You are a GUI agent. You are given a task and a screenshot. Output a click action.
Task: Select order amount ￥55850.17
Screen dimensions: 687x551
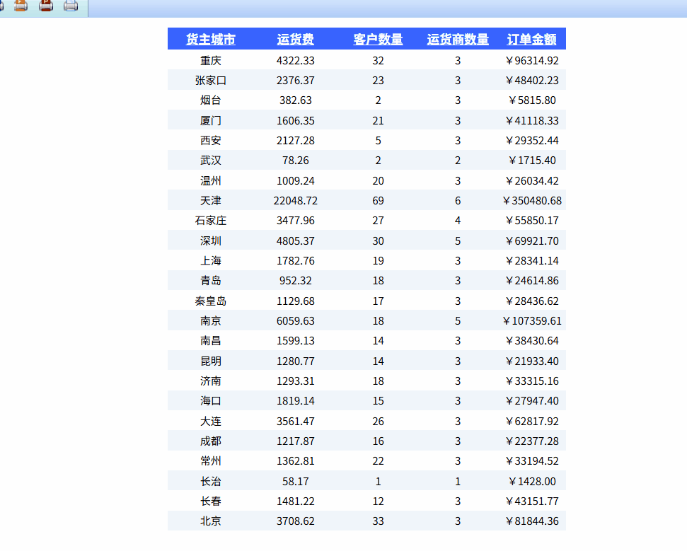point(532,220)
